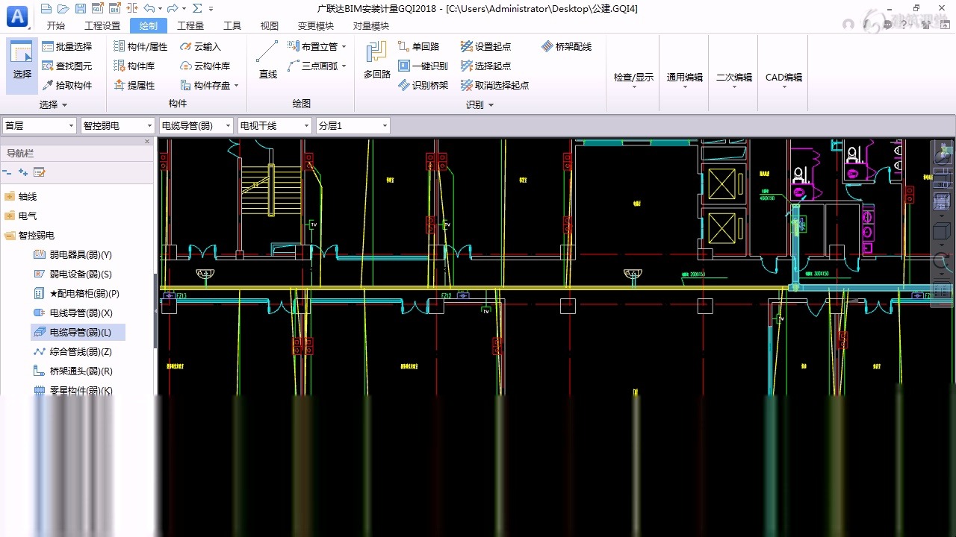Click 一键识别 one-click identify
The height and width of the screenshot is (537, 956).
[423, 66]
